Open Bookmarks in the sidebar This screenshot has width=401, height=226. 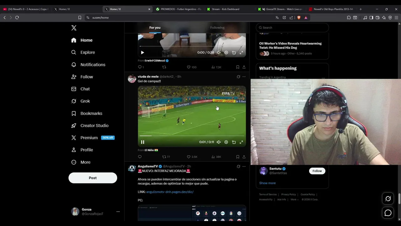pos(87,113)
